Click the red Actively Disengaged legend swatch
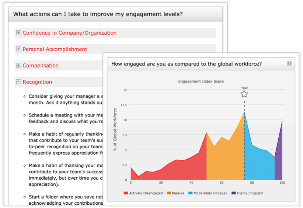The image size is (303, 208). [126, 193]
